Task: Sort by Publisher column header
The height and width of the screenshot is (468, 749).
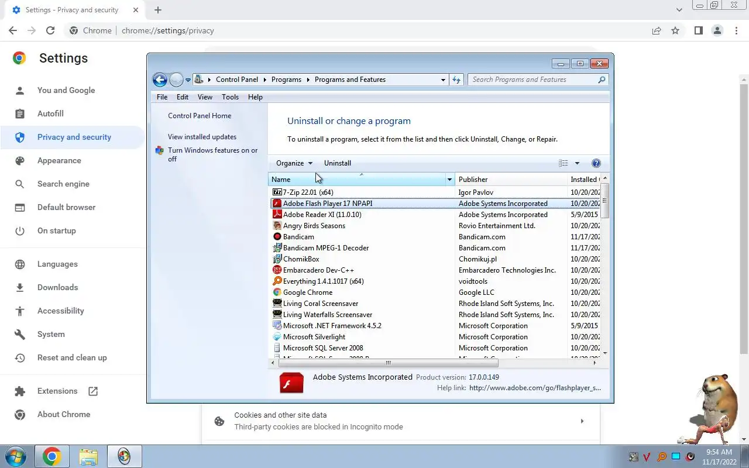Action: [511, 180]
